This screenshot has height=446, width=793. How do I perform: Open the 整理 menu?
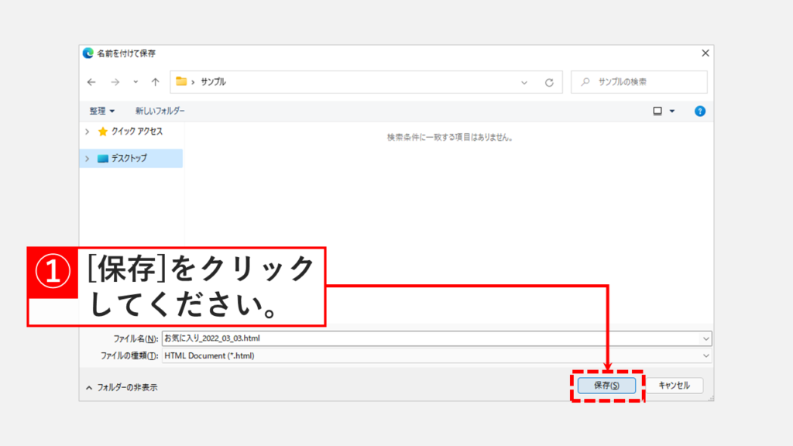tap(101, 111)
